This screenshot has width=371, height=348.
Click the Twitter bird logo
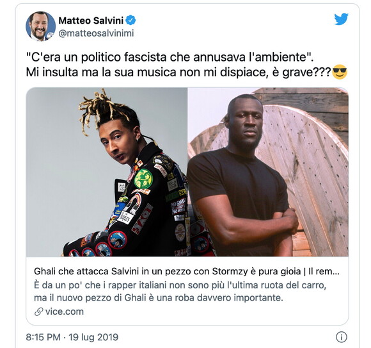341,19
